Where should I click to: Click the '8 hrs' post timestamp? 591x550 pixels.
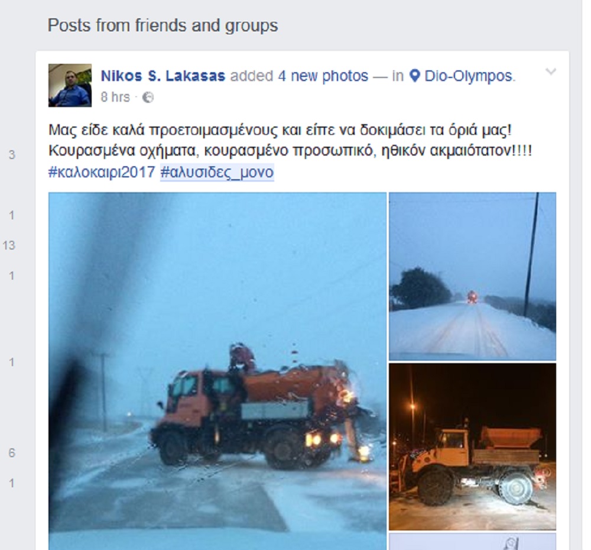pyautogui.click(x=115, y=98)
